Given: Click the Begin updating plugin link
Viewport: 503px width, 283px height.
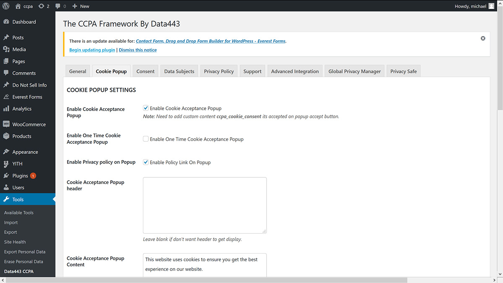Looking at the screenshot, I should pos(92,50).
